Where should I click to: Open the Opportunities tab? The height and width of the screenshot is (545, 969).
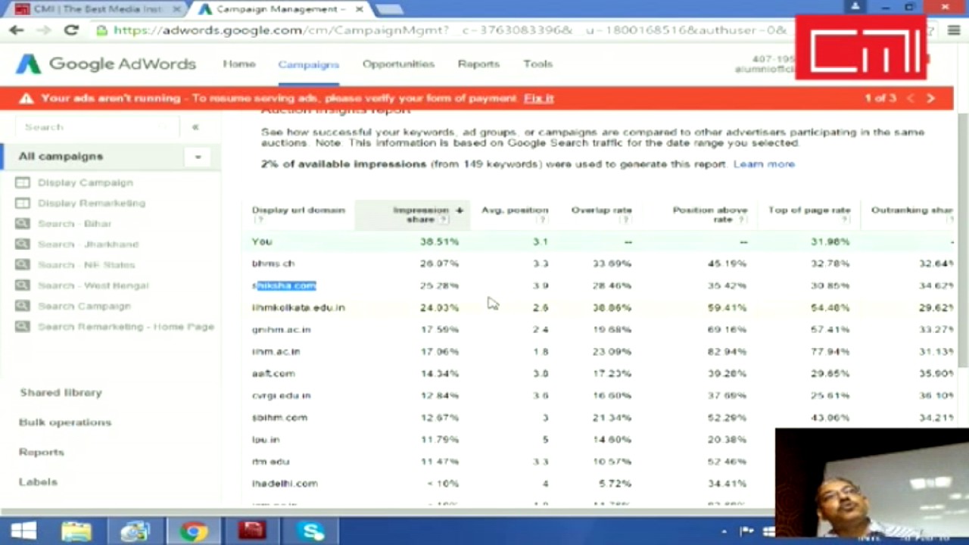click(x=398, y=64)
